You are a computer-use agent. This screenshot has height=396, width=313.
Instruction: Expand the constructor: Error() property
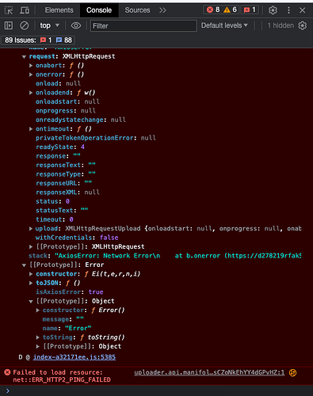coord(38,310)
